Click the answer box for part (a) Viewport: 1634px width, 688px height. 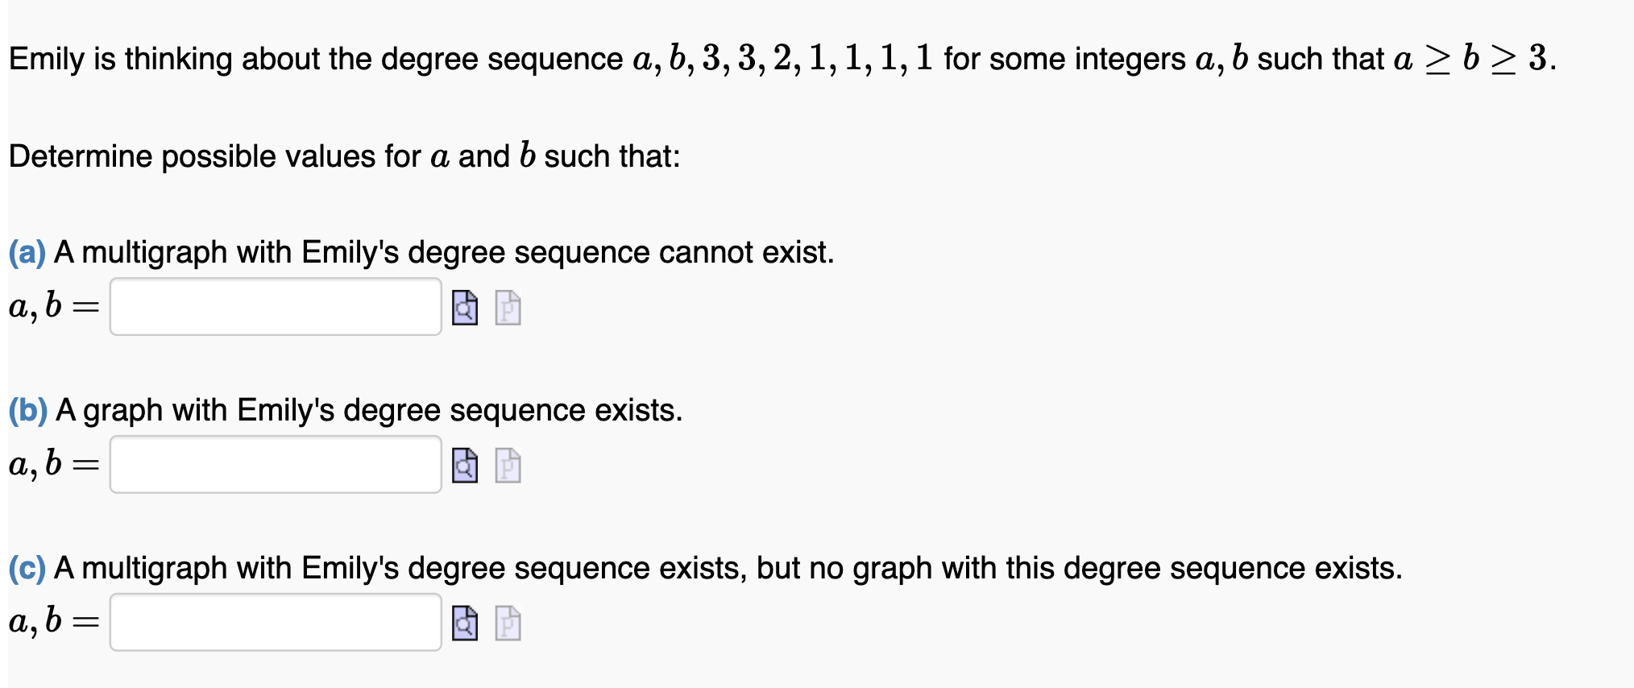click(x=274, y=307)
